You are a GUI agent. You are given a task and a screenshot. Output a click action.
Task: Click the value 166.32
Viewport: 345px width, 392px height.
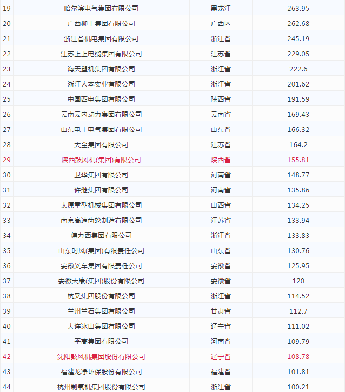[x=298, y=130]
